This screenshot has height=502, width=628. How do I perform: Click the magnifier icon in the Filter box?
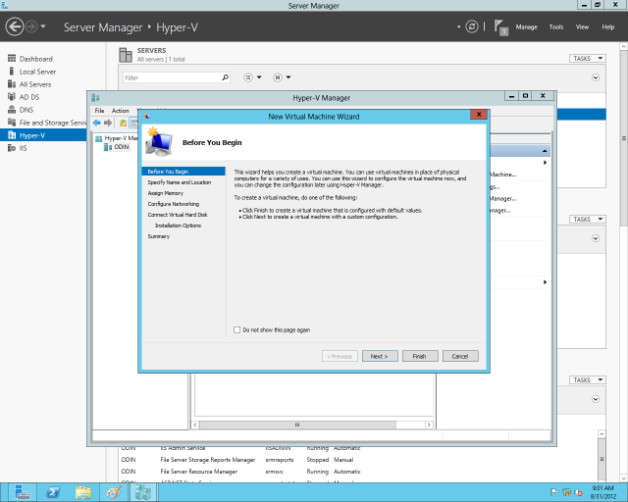tap(226, 77)
